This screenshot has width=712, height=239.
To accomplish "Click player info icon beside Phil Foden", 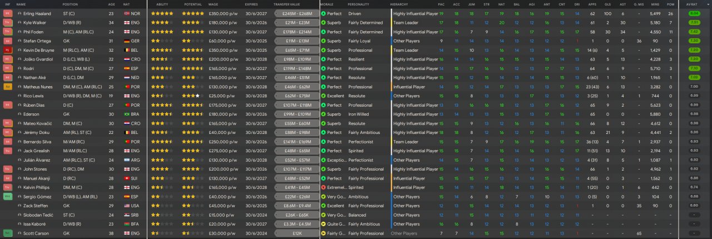I will click(x=19, y=32).
